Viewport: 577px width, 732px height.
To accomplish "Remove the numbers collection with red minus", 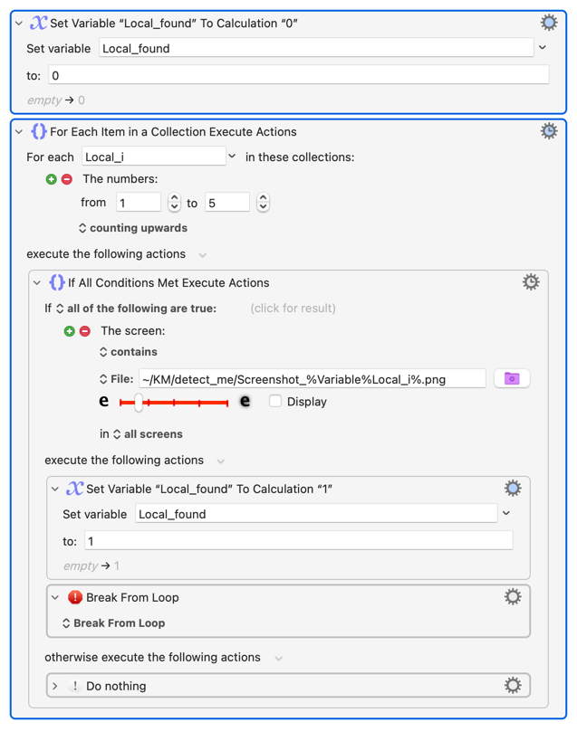I will click(67, 179).
